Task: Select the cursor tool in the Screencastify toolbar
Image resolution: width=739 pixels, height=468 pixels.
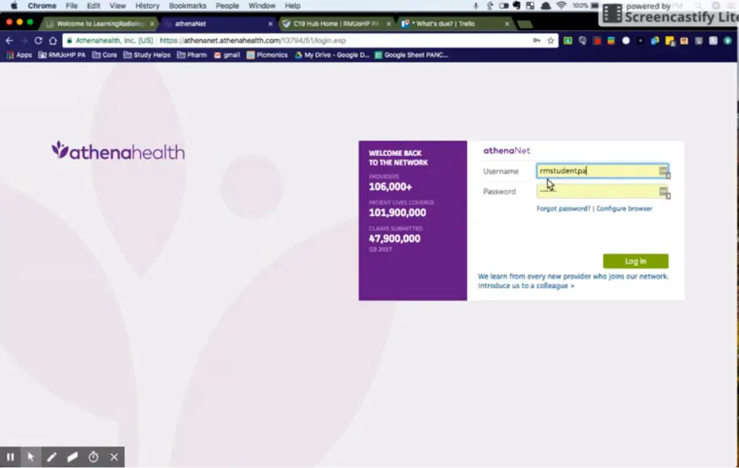Action: coord(30,456)
